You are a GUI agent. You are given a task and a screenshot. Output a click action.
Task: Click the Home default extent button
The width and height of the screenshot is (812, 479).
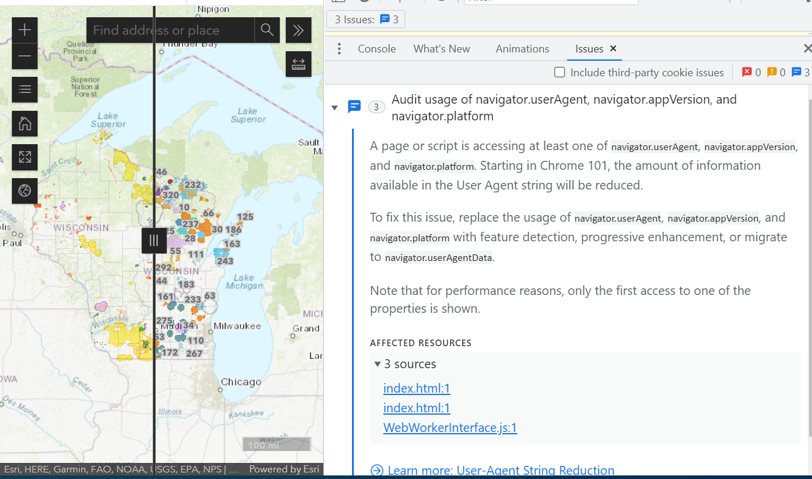click(x=24, y=123)
